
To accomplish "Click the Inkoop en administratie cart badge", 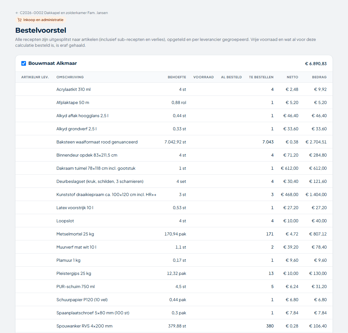I will (41, 20).
